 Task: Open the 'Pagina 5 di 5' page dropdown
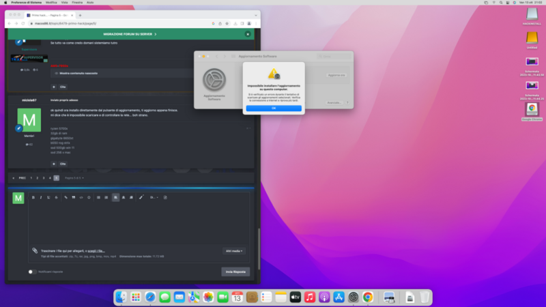pyautogui.click(x=74, y=178)
